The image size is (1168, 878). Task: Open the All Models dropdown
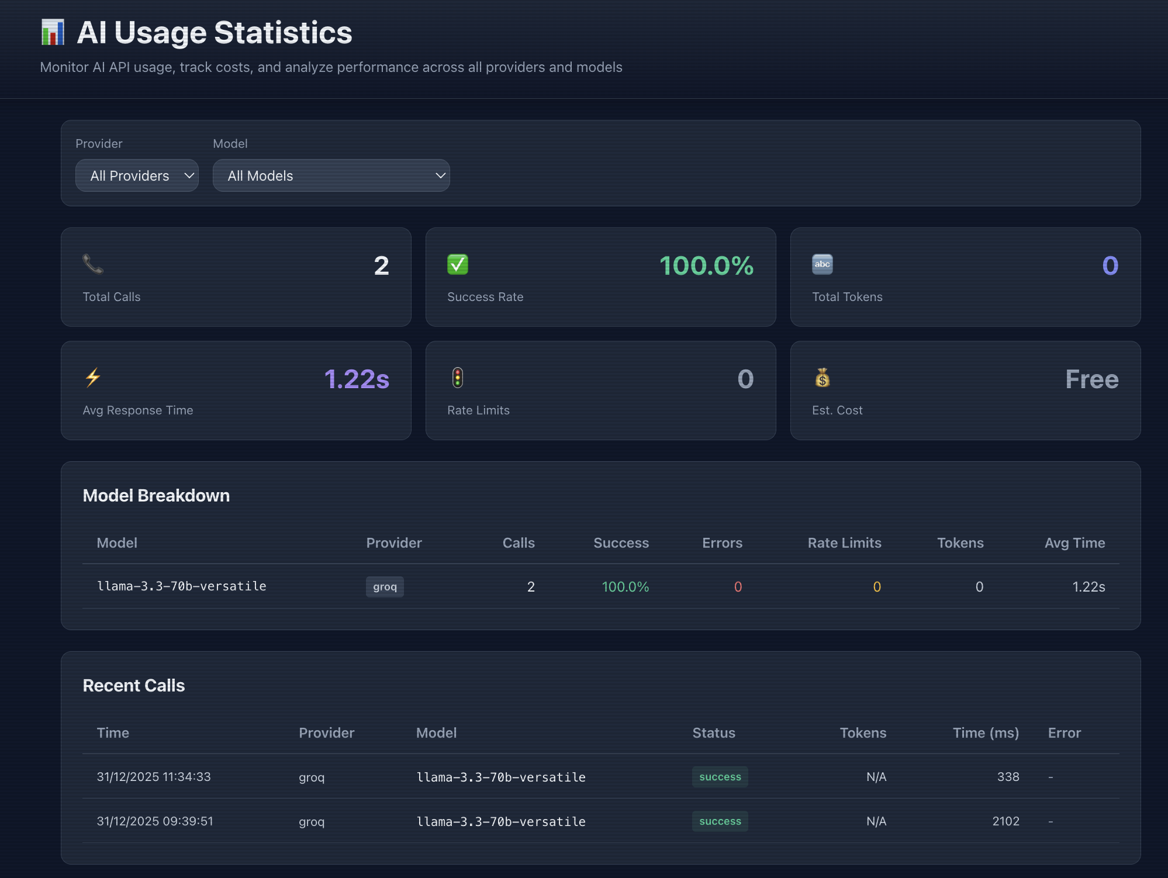[x=331, y=175]
